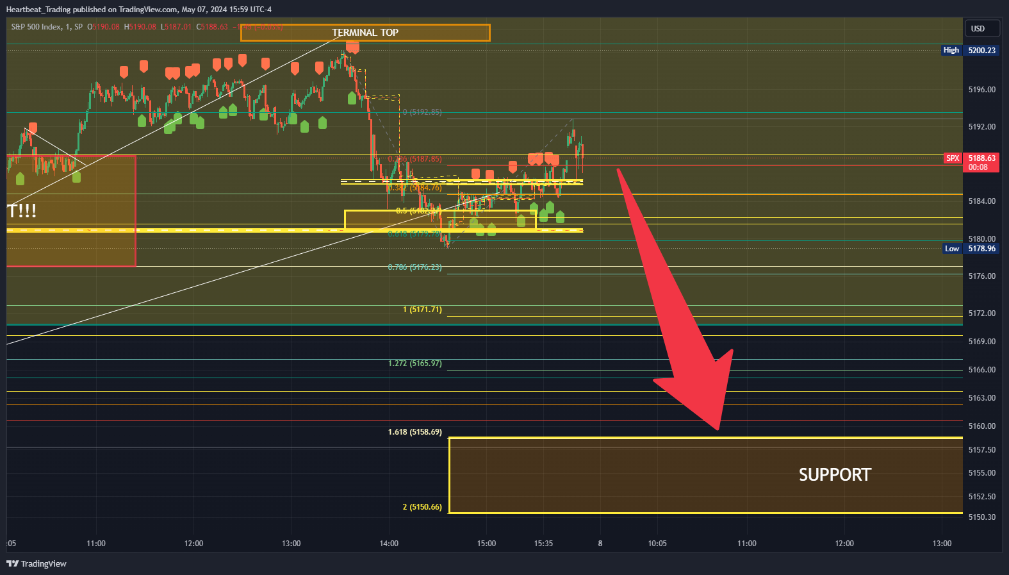Click the TradingView logo icon
The image size is (1009, 575).
tap(12, 563)
